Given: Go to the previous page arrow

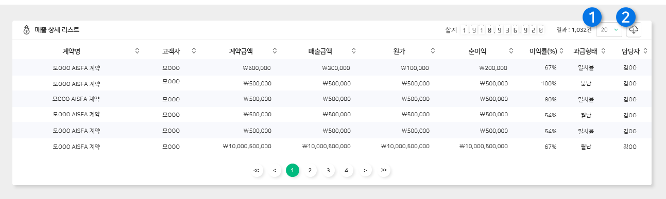Looking at the screenshot, I should tap(275, 170).
